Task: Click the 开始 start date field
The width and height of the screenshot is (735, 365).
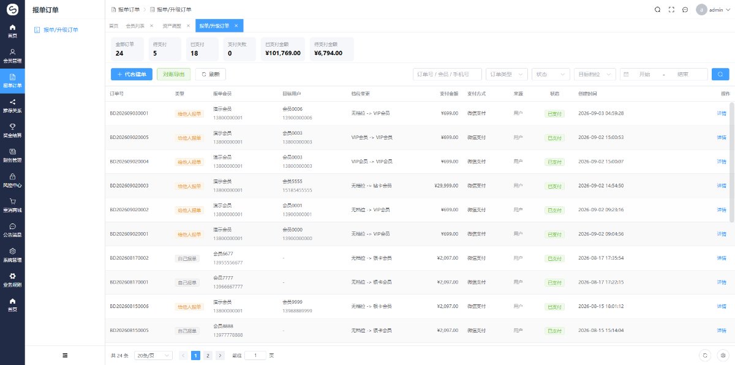Action: (x=645, y=74)
